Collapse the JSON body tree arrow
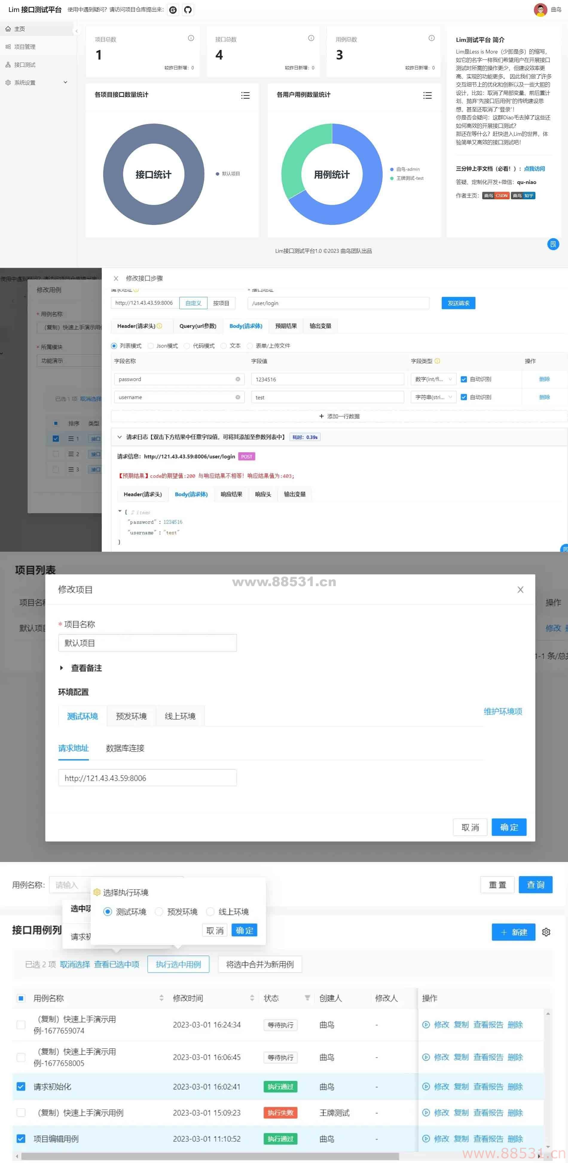This screenshot has height=1163, width=568. click(x=120, y=512)
